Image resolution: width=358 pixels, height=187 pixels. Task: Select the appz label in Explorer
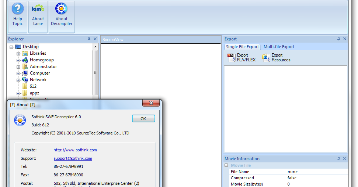(35, 93)
